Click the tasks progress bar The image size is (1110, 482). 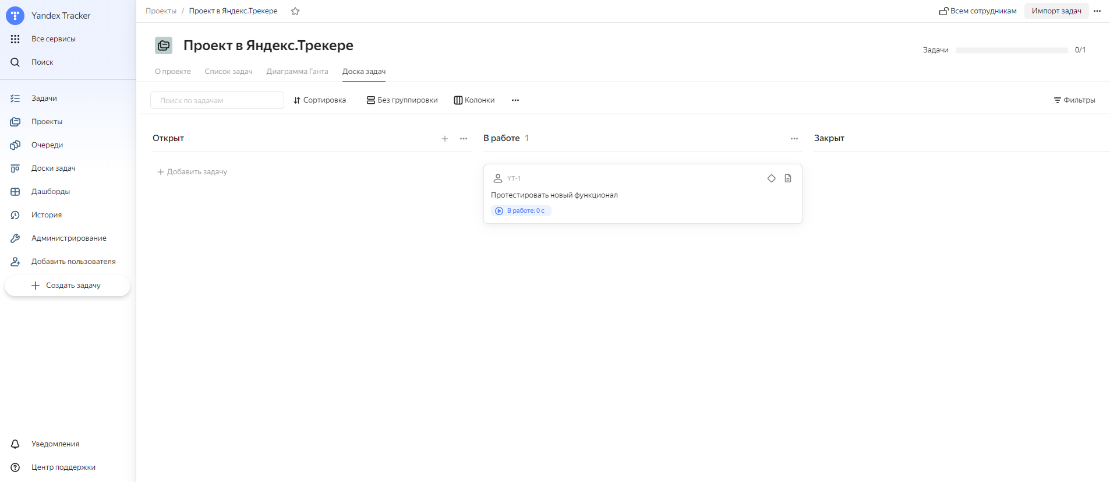point(1012,50)
